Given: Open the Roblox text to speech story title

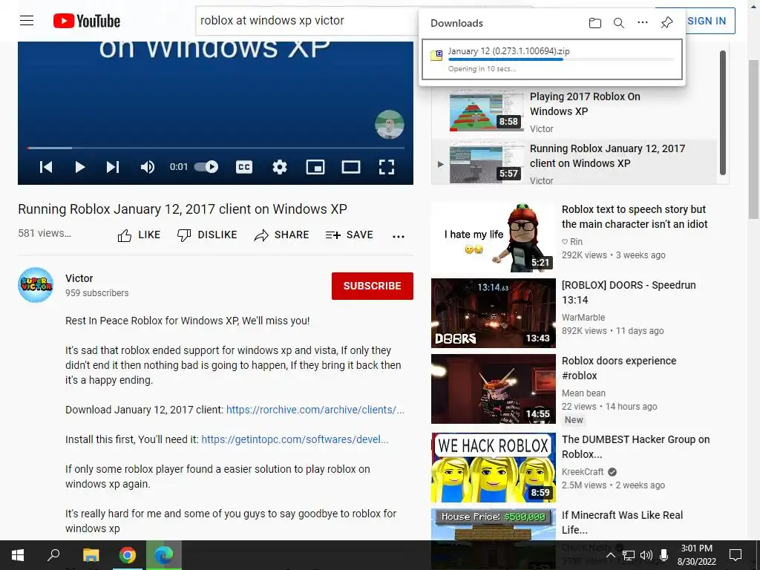Looking at the screenshot, I should [635, 217].
